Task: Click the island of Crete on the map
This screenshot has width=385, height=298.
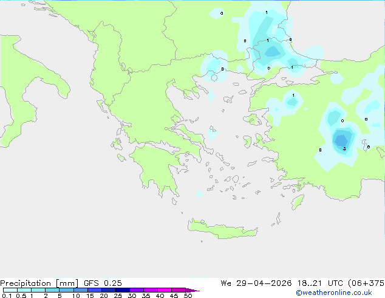Action: tap(222, 229)
